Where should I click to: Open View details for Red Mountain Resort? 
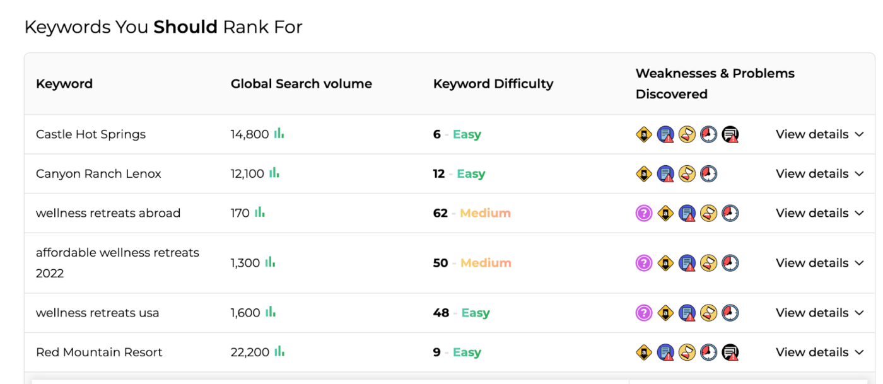point(819,352)
